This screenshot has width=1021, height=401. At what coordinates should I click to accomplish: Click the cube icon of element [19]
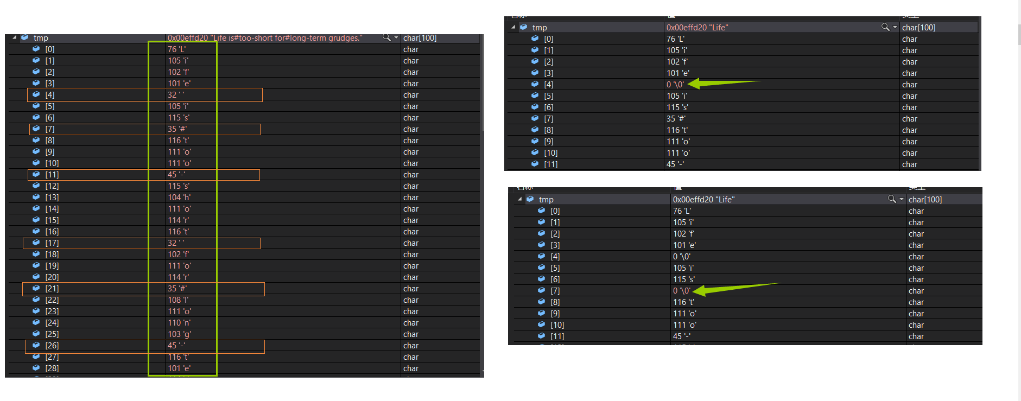36,265
